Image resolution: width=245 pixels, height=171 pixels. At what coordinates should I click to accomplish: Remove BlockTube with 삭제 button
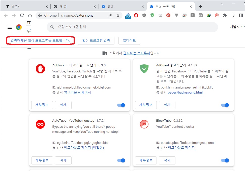pyautogui.click(x=167, y=160)
